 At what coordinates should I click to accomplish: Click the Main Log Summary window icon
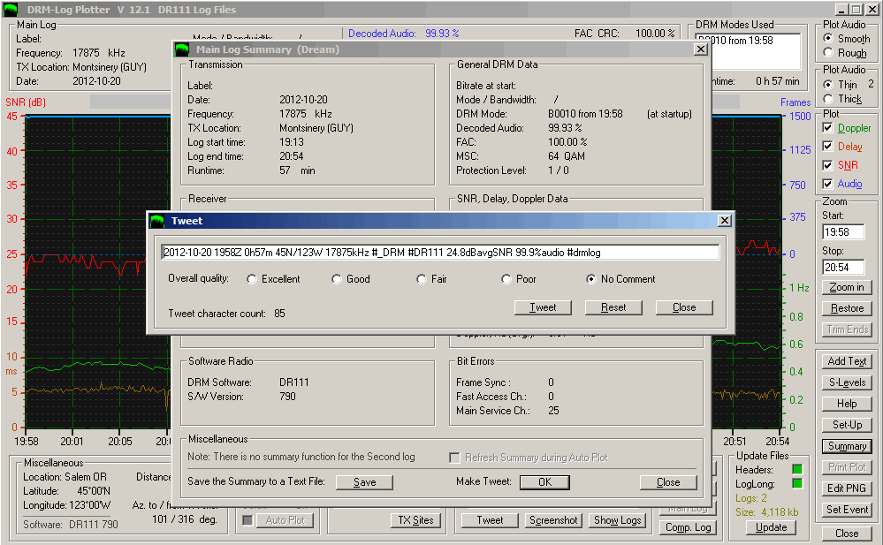182,49
